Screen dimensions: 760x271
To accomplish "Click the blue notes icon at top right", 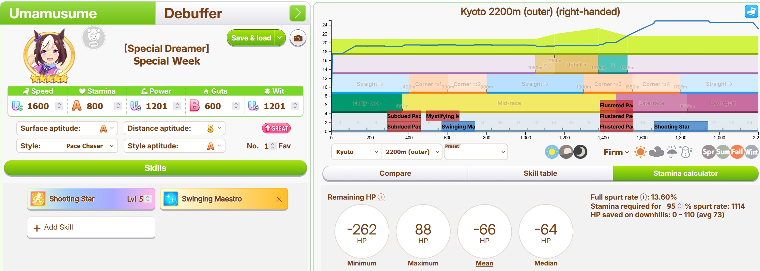I will coord(751,12).
